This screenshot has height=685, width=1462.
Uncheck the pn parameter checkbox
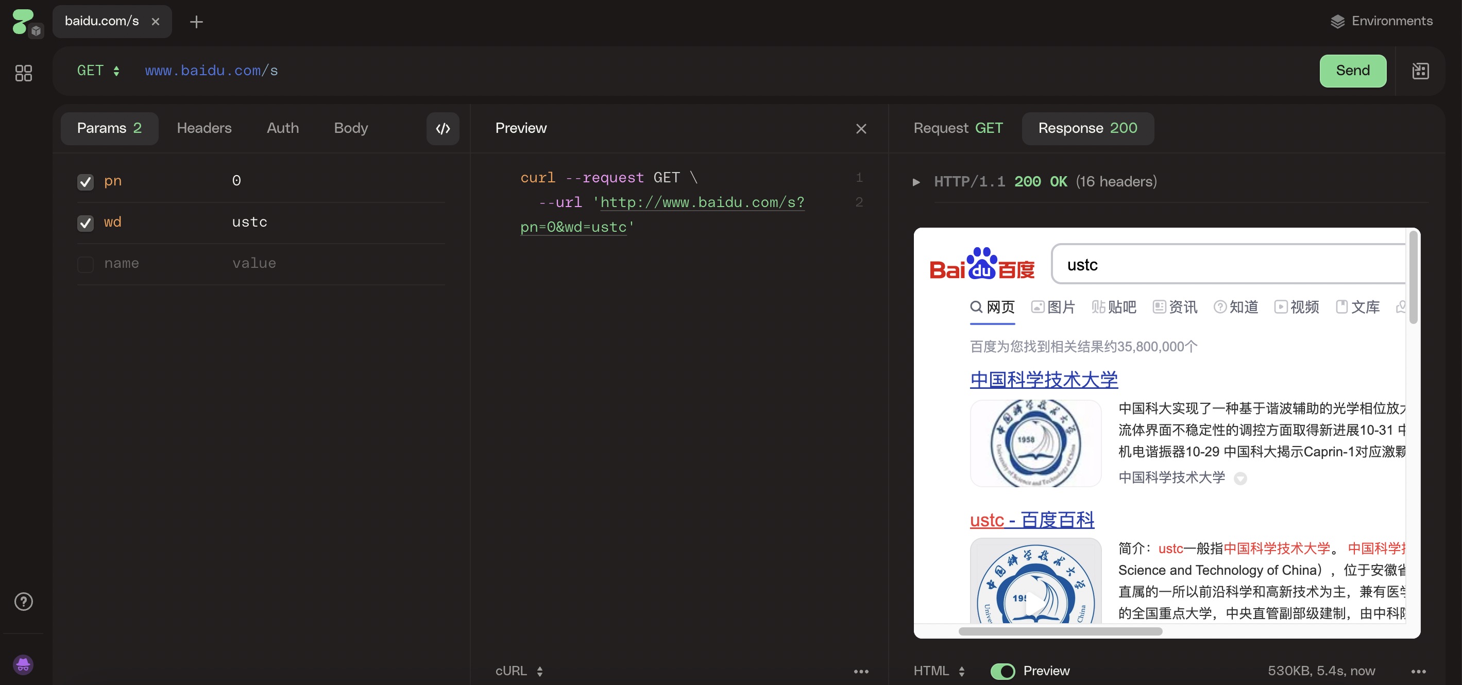(86, 182)
